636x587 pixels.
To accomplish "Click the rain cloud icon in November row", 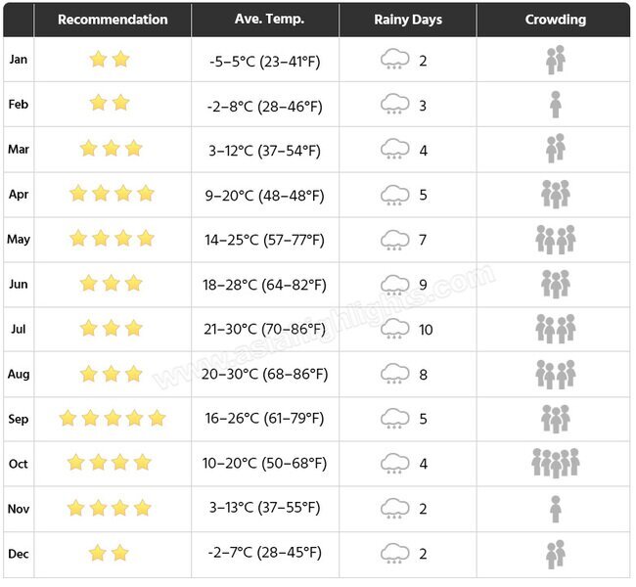I will (394, 508).
